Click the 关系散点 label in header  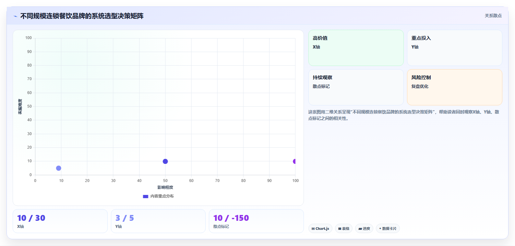point(493,16)
